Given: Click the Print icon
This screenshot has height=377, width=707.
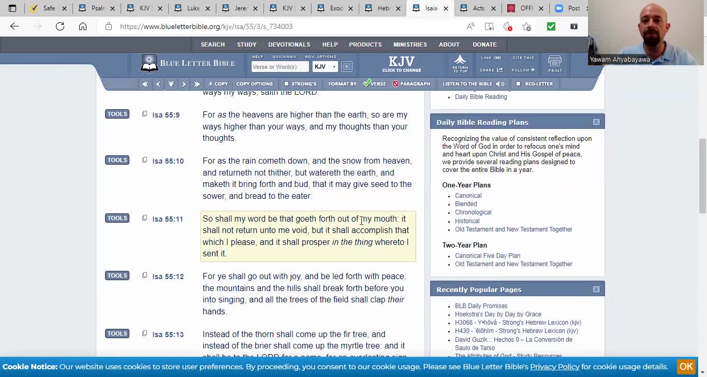Looking at the screenshot, I should [555, 64].
